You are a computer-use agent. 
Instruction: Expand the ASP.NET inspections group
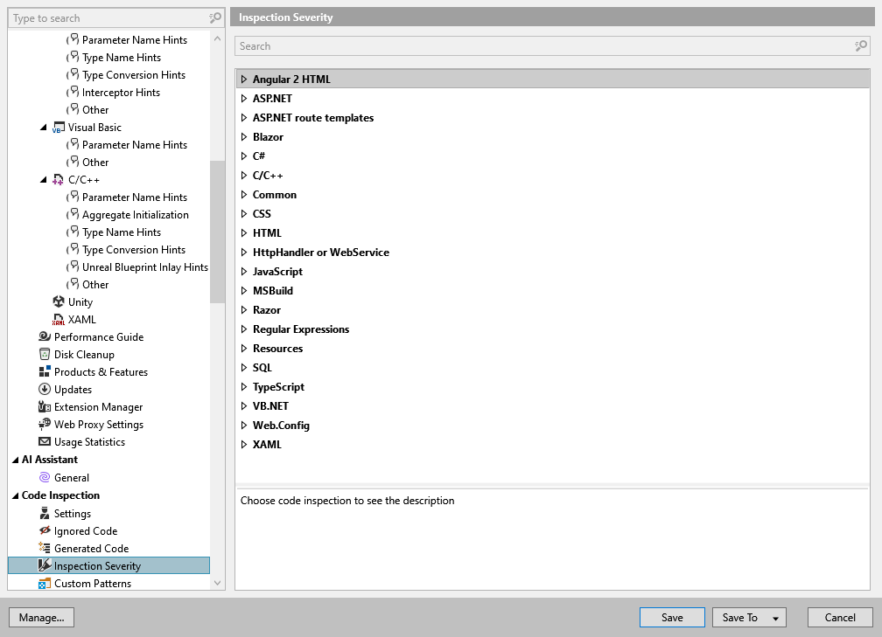tap(243, 98)
